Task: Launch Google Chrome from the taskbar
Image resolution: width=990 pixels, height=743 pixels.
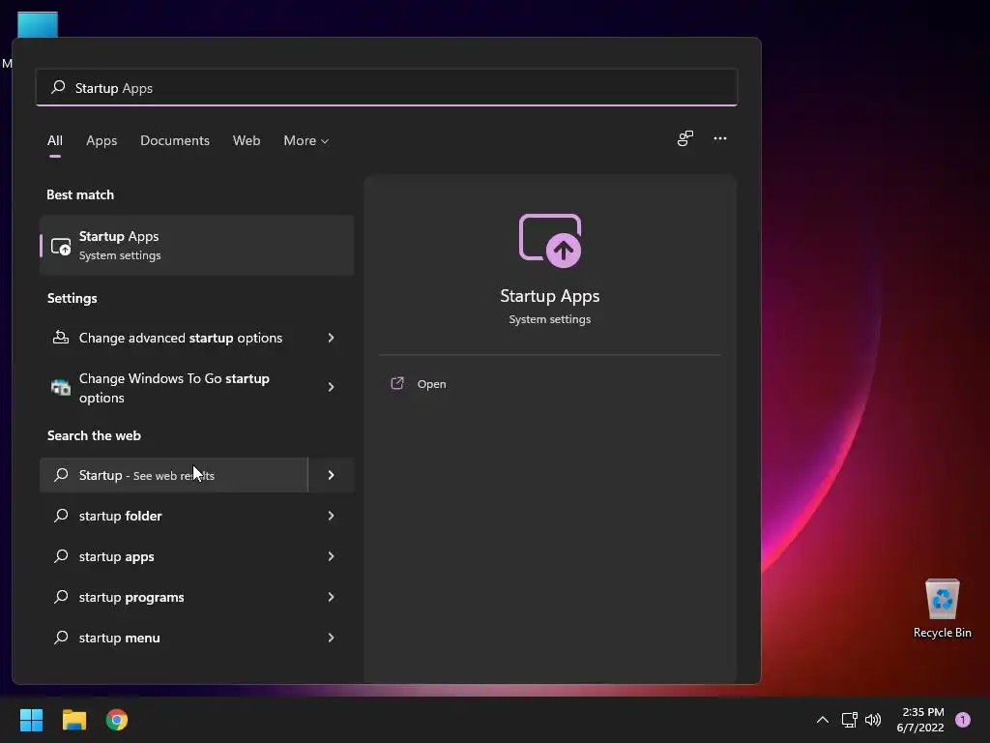Action: (x=117, y=720)
